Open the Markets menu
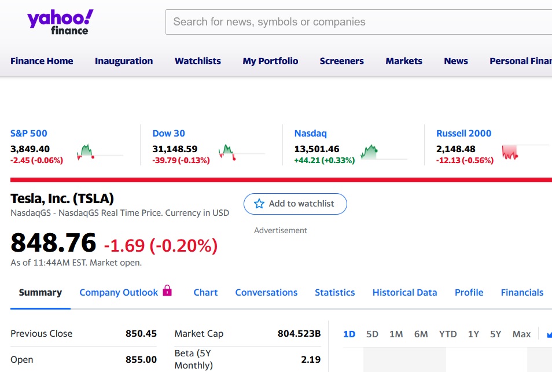Viewport: 552px width, 372px height. click(x=404, y=61)
